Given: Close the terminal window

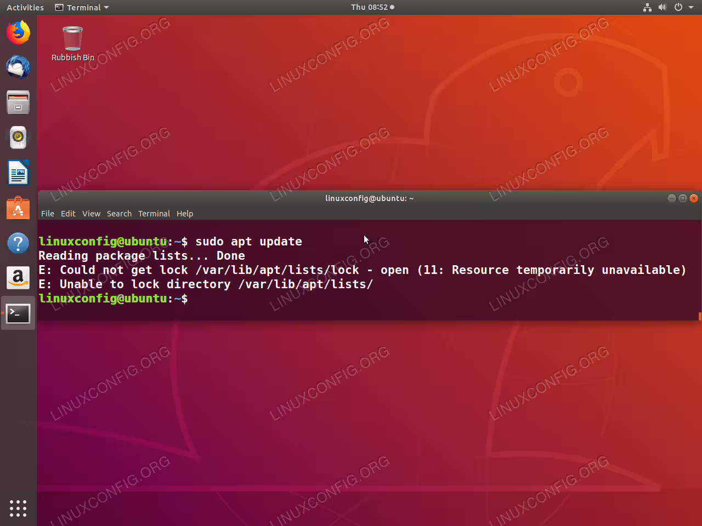Looking at the screenshot, I should point(694,198).
